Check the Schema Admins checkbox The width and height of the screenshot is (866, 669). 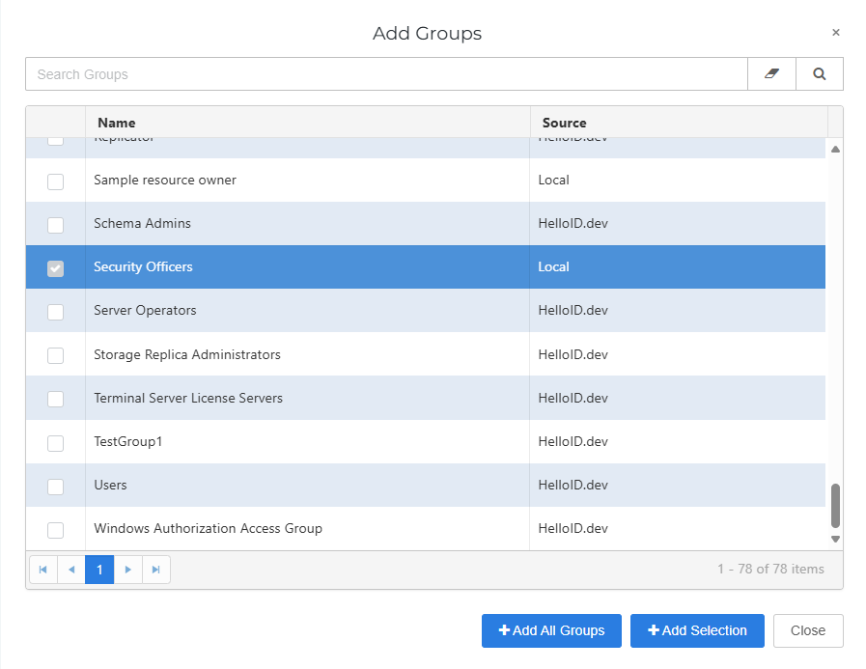[56, 225]
